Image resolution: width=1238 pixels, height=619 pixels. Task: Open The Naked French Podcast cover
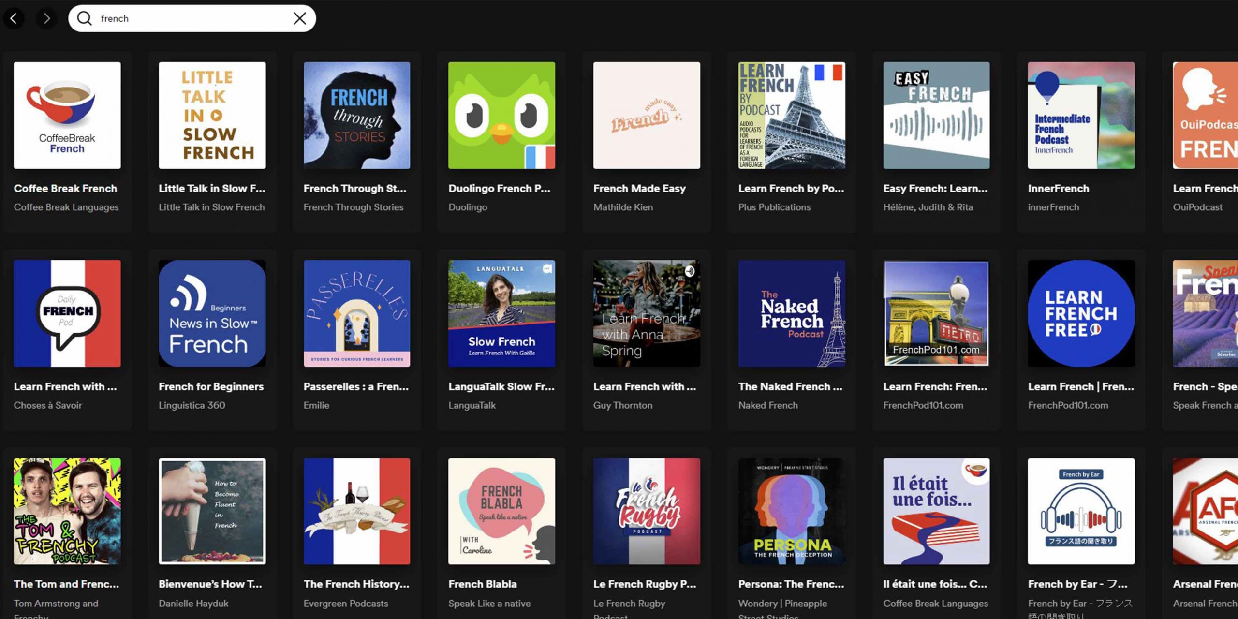click(792, 313)
